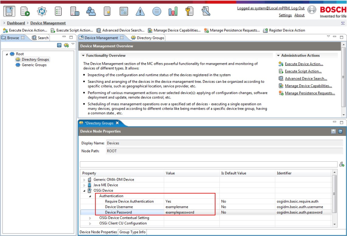Select Generic Groups in the tree
Screen dimensions: 347x236
coord(34,65)
